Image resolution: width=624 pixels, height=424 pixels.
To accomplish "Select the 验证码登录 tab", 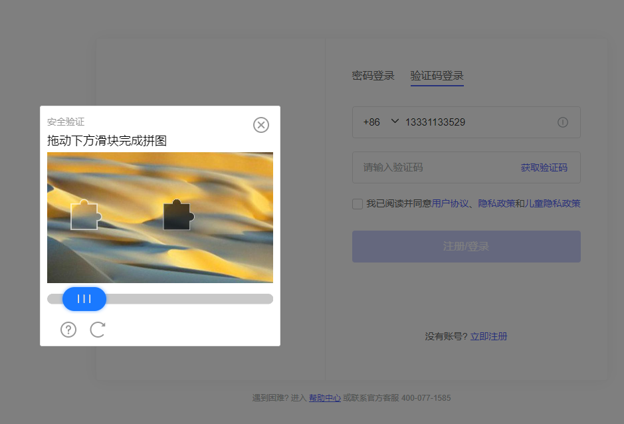I will (437, 76).
